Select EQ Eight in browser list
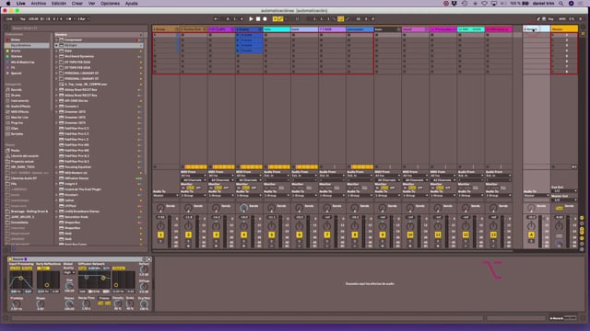This screenshot has height=331, width=590. [99, 45]
